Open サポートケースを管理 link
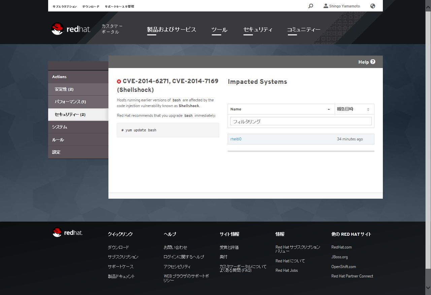The height and width of the screenshot is (295, 431). (x=119, y=6)
